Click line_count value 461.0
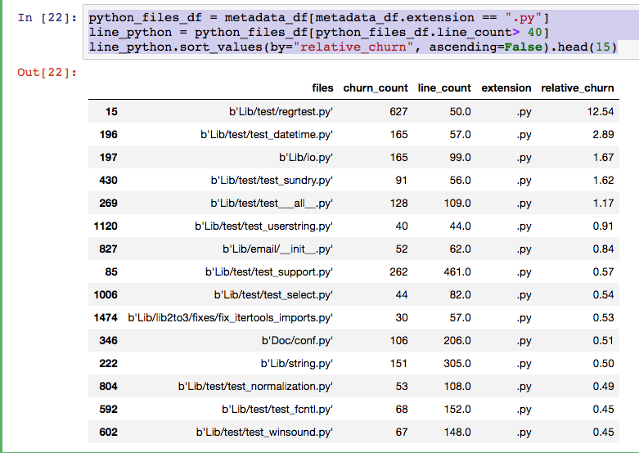 (457, 271)
